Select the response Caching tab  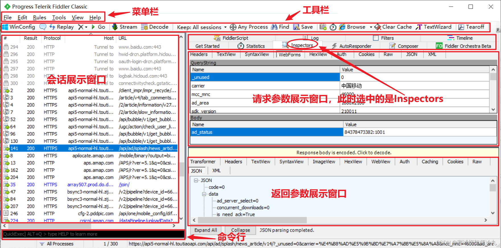click(430, 161)
